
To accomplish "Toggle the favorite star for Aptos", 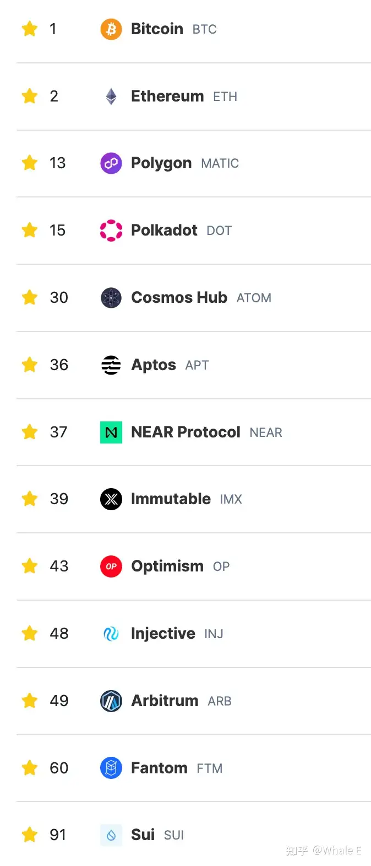I will (30, 365).
